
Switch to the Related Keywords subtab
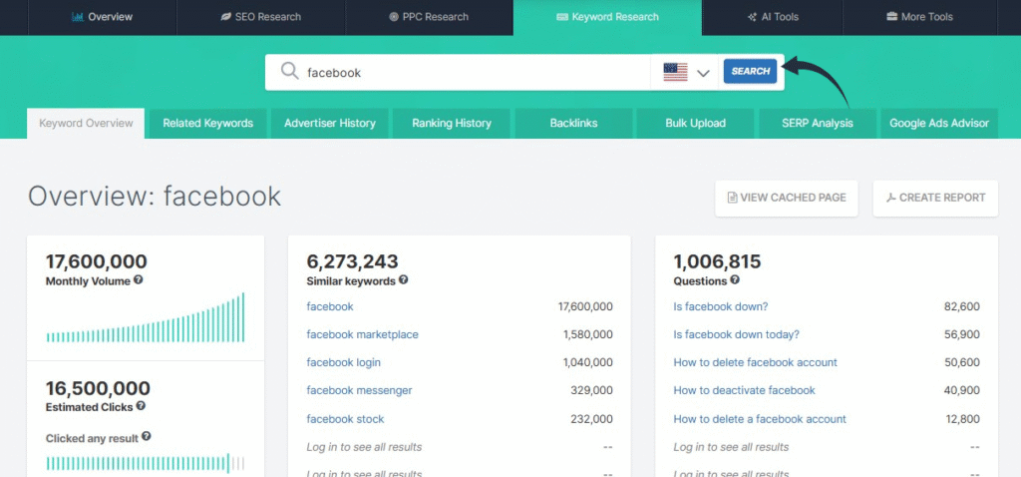pyautogui.click(x=207, y=123)
